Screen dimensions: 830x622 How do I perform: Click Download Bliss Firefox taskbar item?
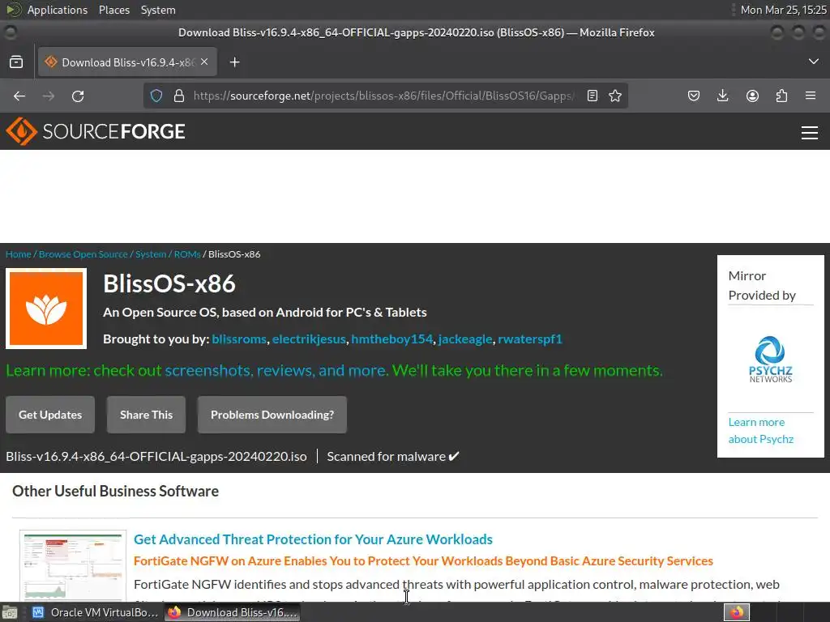[233, 612]
